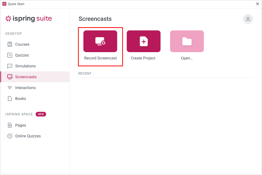This screenshot has width=262, height=175.
Task: Click the DESKTOP section header
Action: (x=13, y=34)
